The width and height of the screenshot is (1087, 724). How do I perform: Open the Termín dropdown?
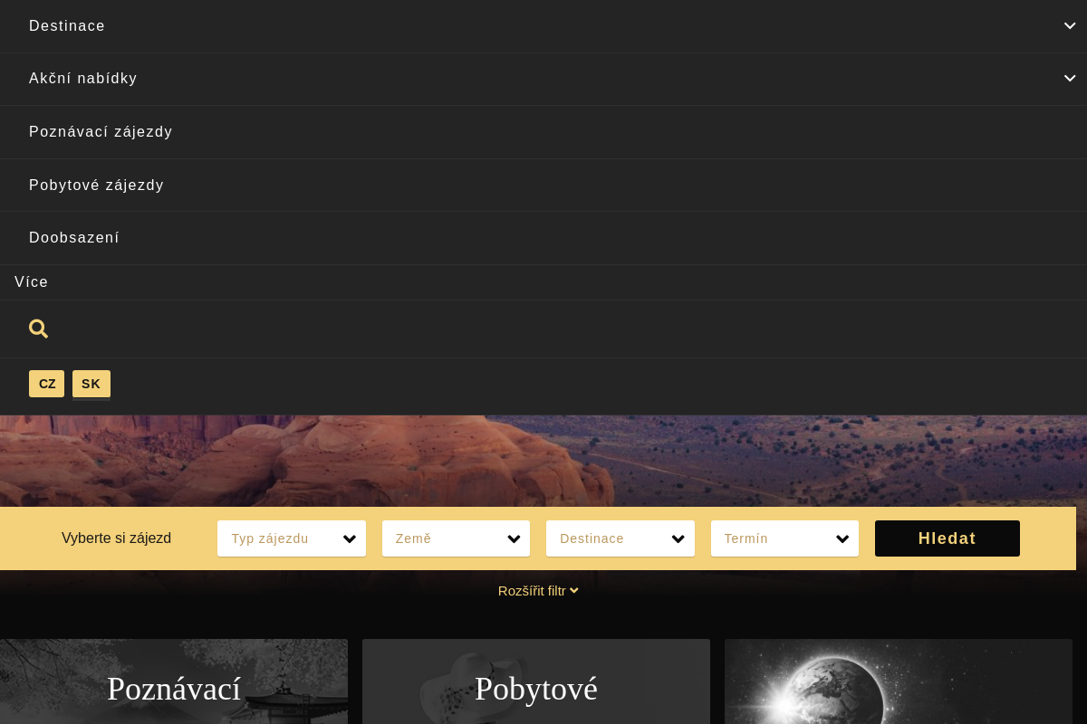pyautogui.click(x=784, y=538)
